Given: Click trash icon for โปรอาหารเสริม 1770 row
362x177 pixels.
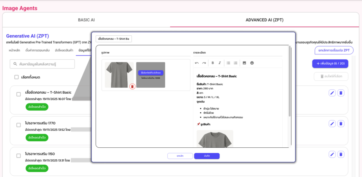Looking at the screenshot, I should [x=341, y=124].
